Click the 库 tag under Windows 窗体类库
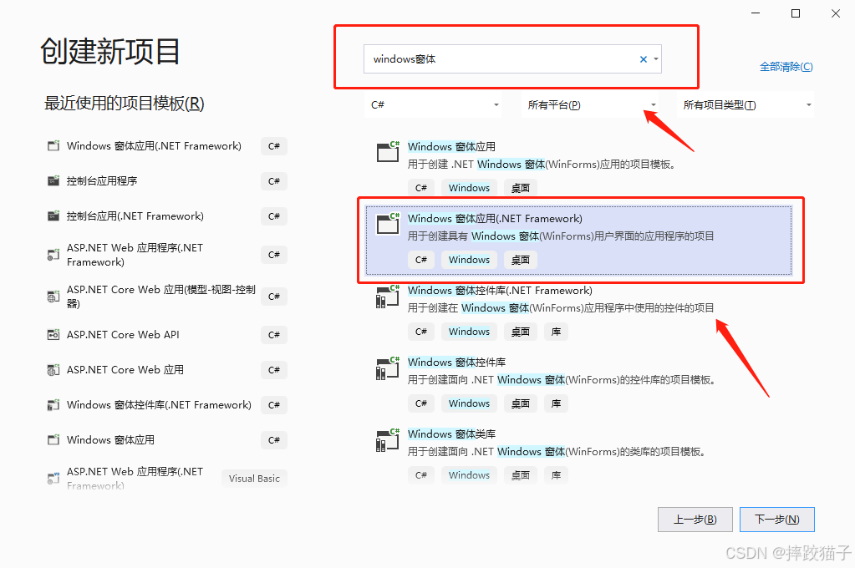855x568 pixels. tap(556, 475)
